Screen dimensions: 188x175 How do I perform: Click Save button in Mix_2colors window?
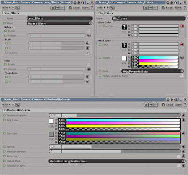tap(178, 8)
